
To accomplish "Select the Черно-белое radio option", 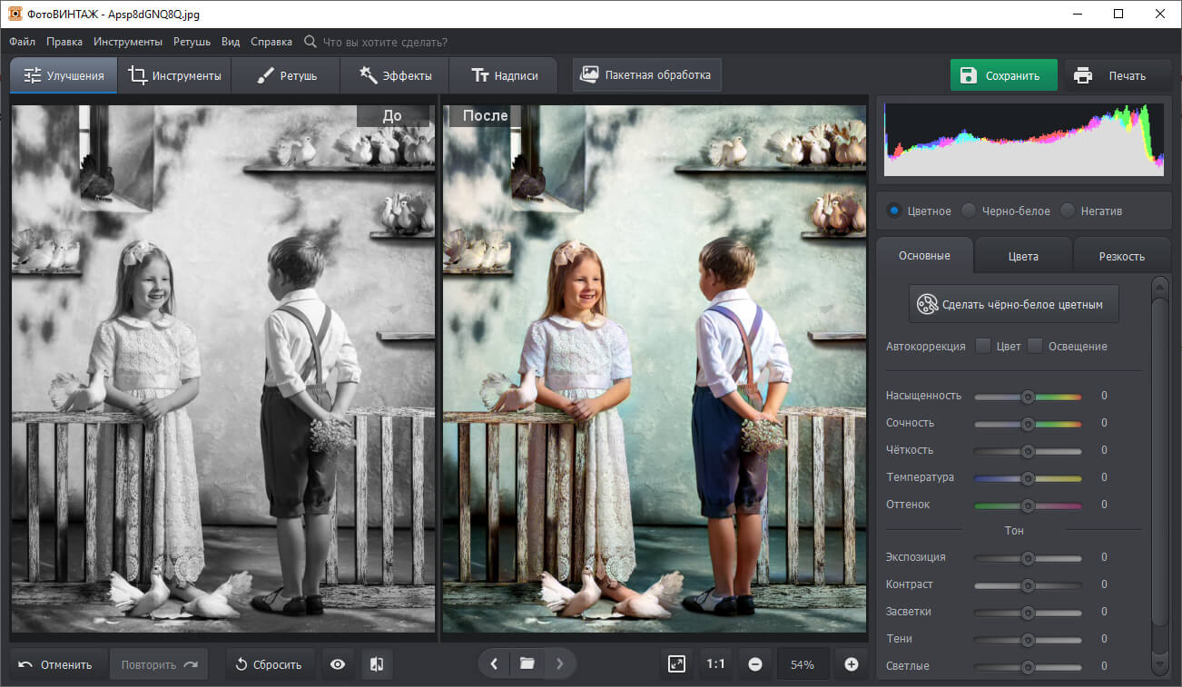I will 970,211.
